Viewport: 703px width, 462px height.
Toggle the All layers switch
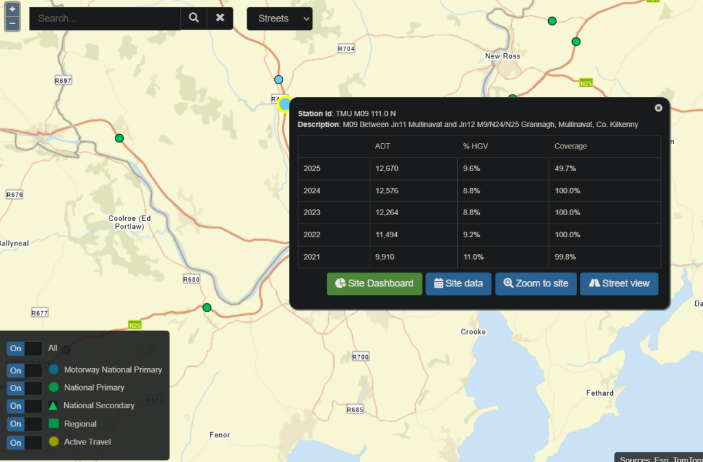(25, 349)
